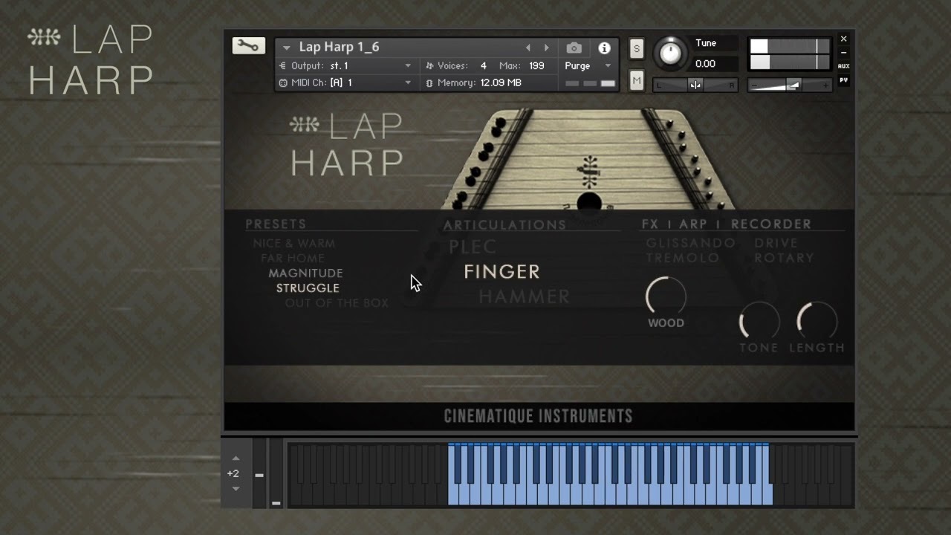Select the NICE & WARM preset
This screenshot has width=951, height=535.
pyautogui.click(x=294, y=243)
